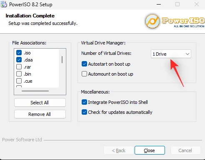The image size is (205, 160).
Task: Check the .cue file association
Action: click(19, 81)
